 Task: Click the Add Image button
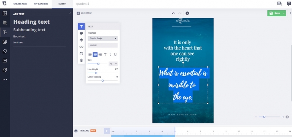tap(84, 13)
